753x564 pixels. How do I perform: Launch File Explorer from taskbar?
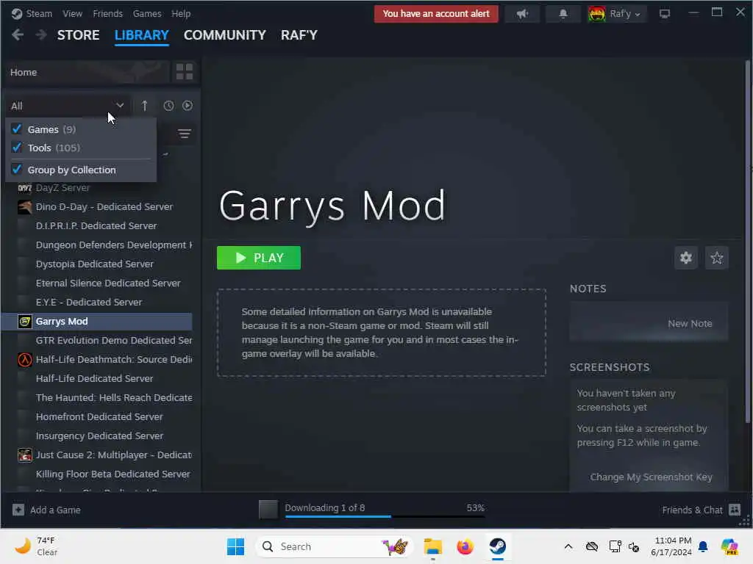pyautogui.click(x=432, y=546)
